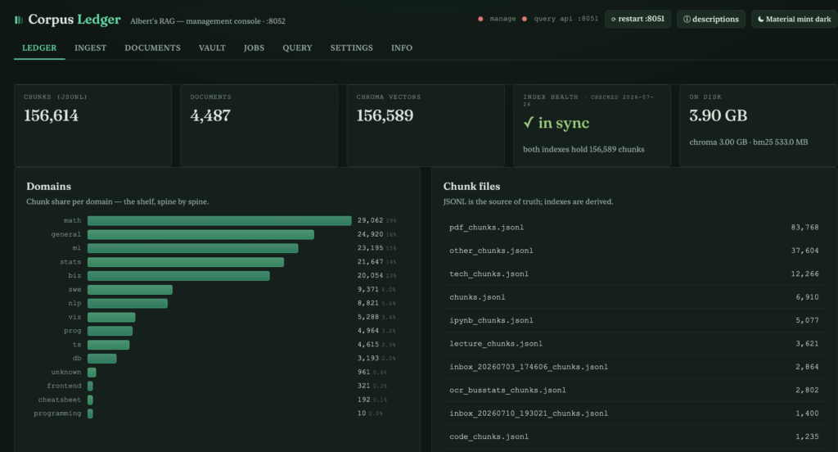This screenshot has height=452, width=838.
Task: Select the pdf_chunks.jsonl row
Action: (x=634, y=228)
